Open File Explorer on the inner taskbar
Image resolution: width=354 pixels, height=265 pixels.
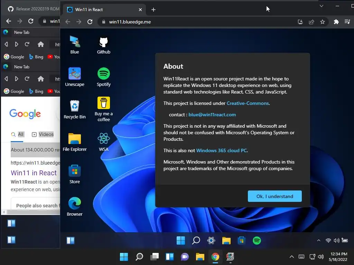226,241
